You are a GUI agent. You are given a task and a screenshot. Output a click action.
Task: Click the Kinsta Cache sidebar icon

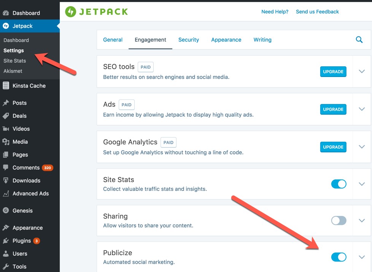[x=6, y=86]
